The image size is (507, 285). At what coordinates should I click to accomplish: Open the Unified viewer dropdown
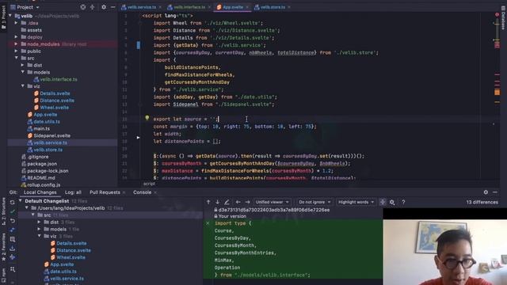[x=272, y=202]
